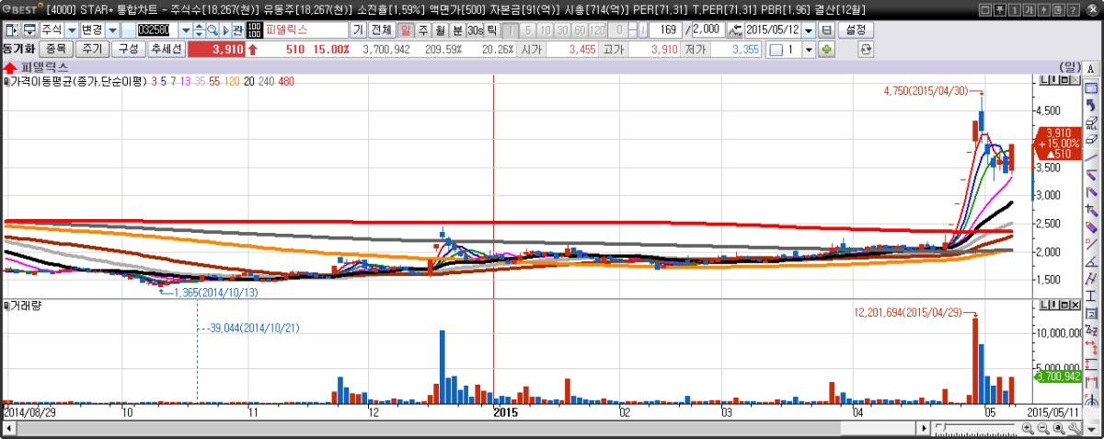1104x439 pixels.
Task: Open the date picker dropdown for 2015/05/12
Action: pos(808,30)
